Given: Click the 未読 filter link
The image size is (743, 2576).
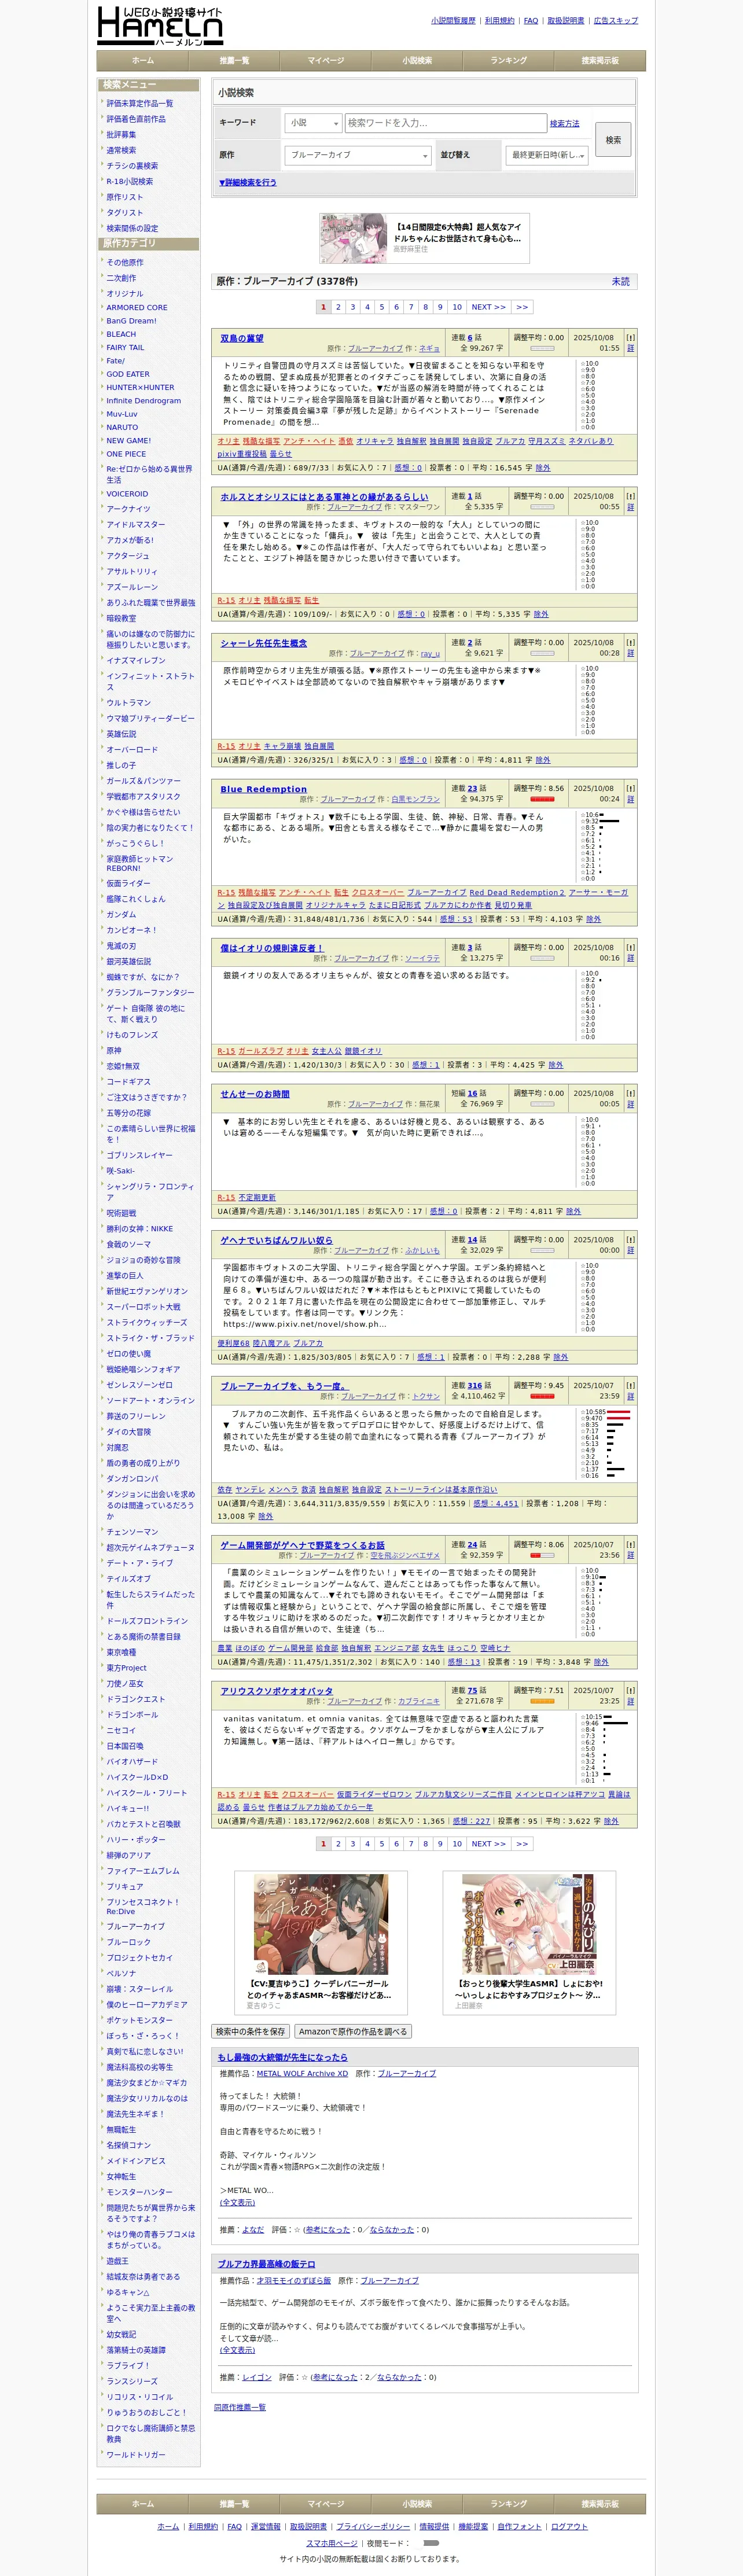Looking at the screenshot, I should click(x=620, y=281).
